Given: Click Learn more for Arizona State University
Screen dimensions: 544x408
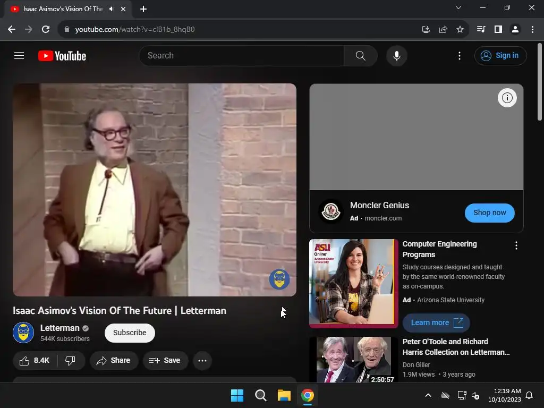Looking at the screenshot, I should (x=436, y=322).
